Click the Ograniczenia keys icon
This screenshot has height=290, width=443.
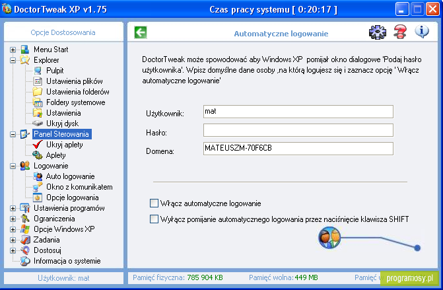25,219
